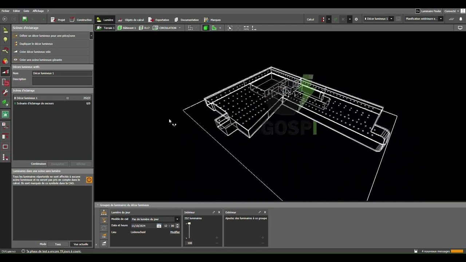The image size is (466, 262).
Task: Close the Intérieur luminaire group
Action: point(219,212)
